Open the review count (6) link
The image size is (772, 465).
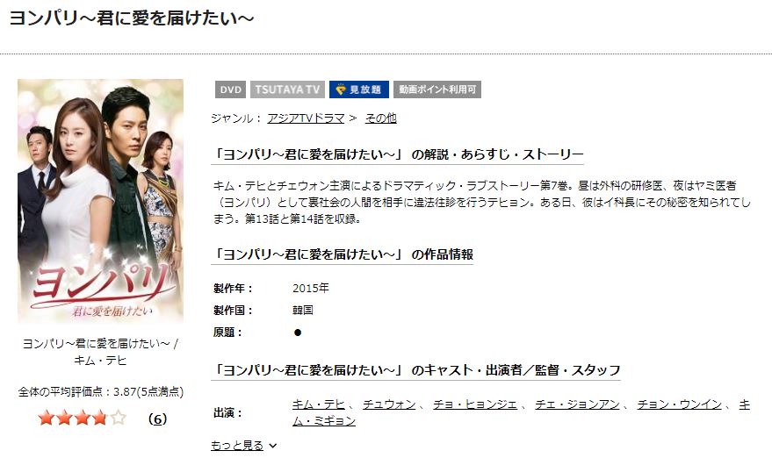(157, 418)
